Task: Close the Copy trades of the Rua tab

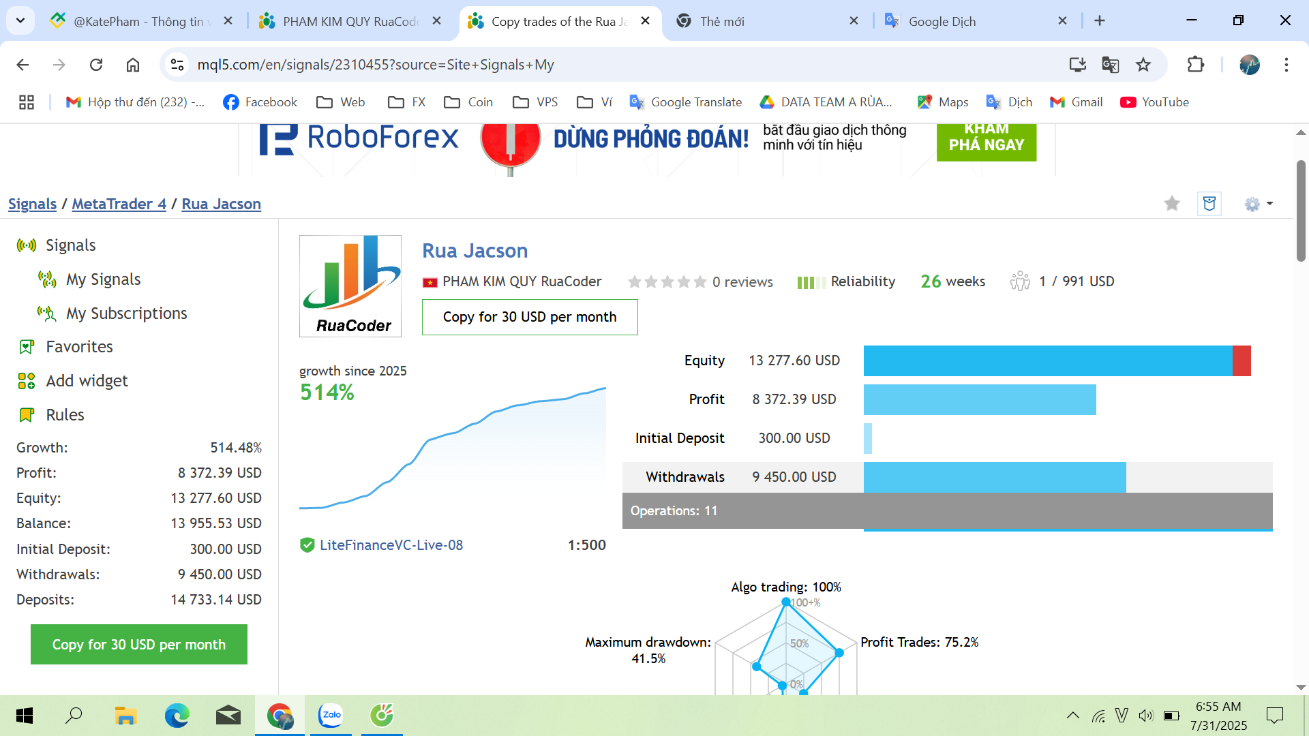Action: pyautogui.click(x=645, y=21)
